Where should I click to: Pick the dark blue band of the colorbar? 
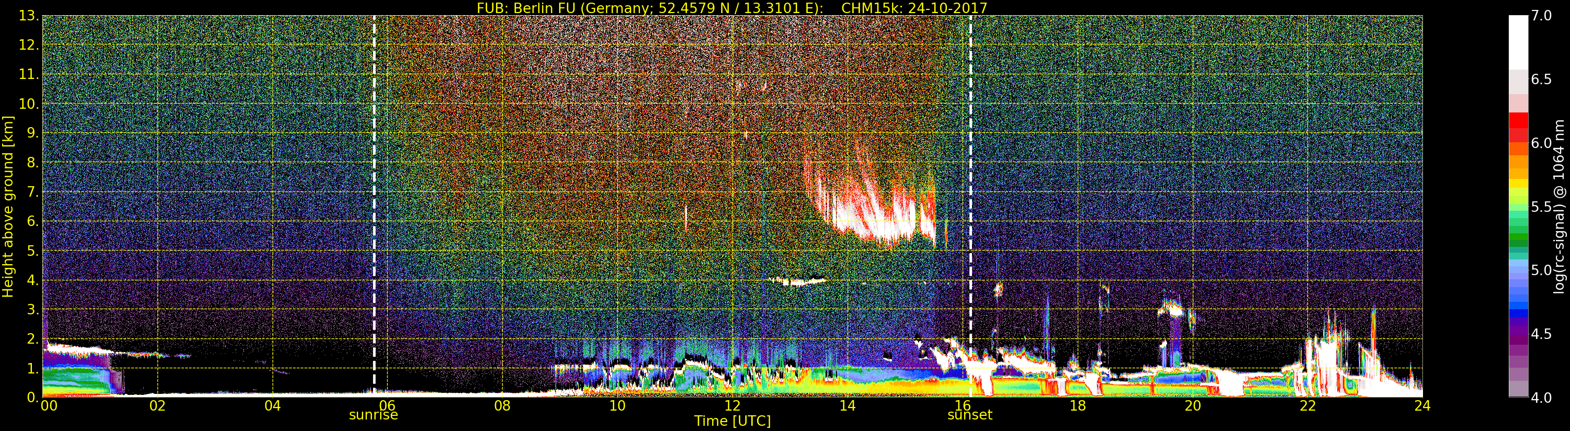1518,314
